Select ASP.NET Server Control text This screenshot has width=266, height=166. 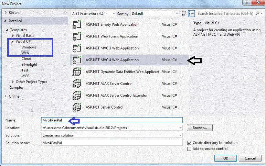pos(105,107)
